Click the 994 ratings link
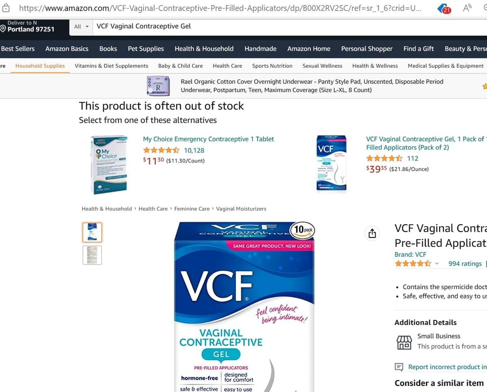The width and height of the screenshot is (487, 392). [465, 264]
